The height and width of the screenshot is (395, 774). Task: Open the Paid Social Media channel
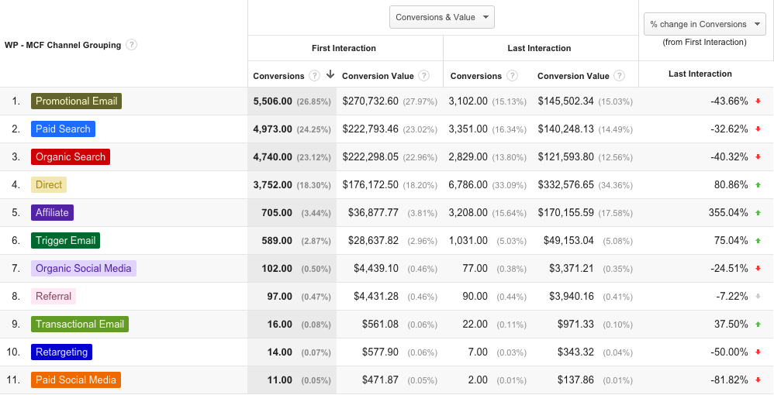click(x=76, y=380)
